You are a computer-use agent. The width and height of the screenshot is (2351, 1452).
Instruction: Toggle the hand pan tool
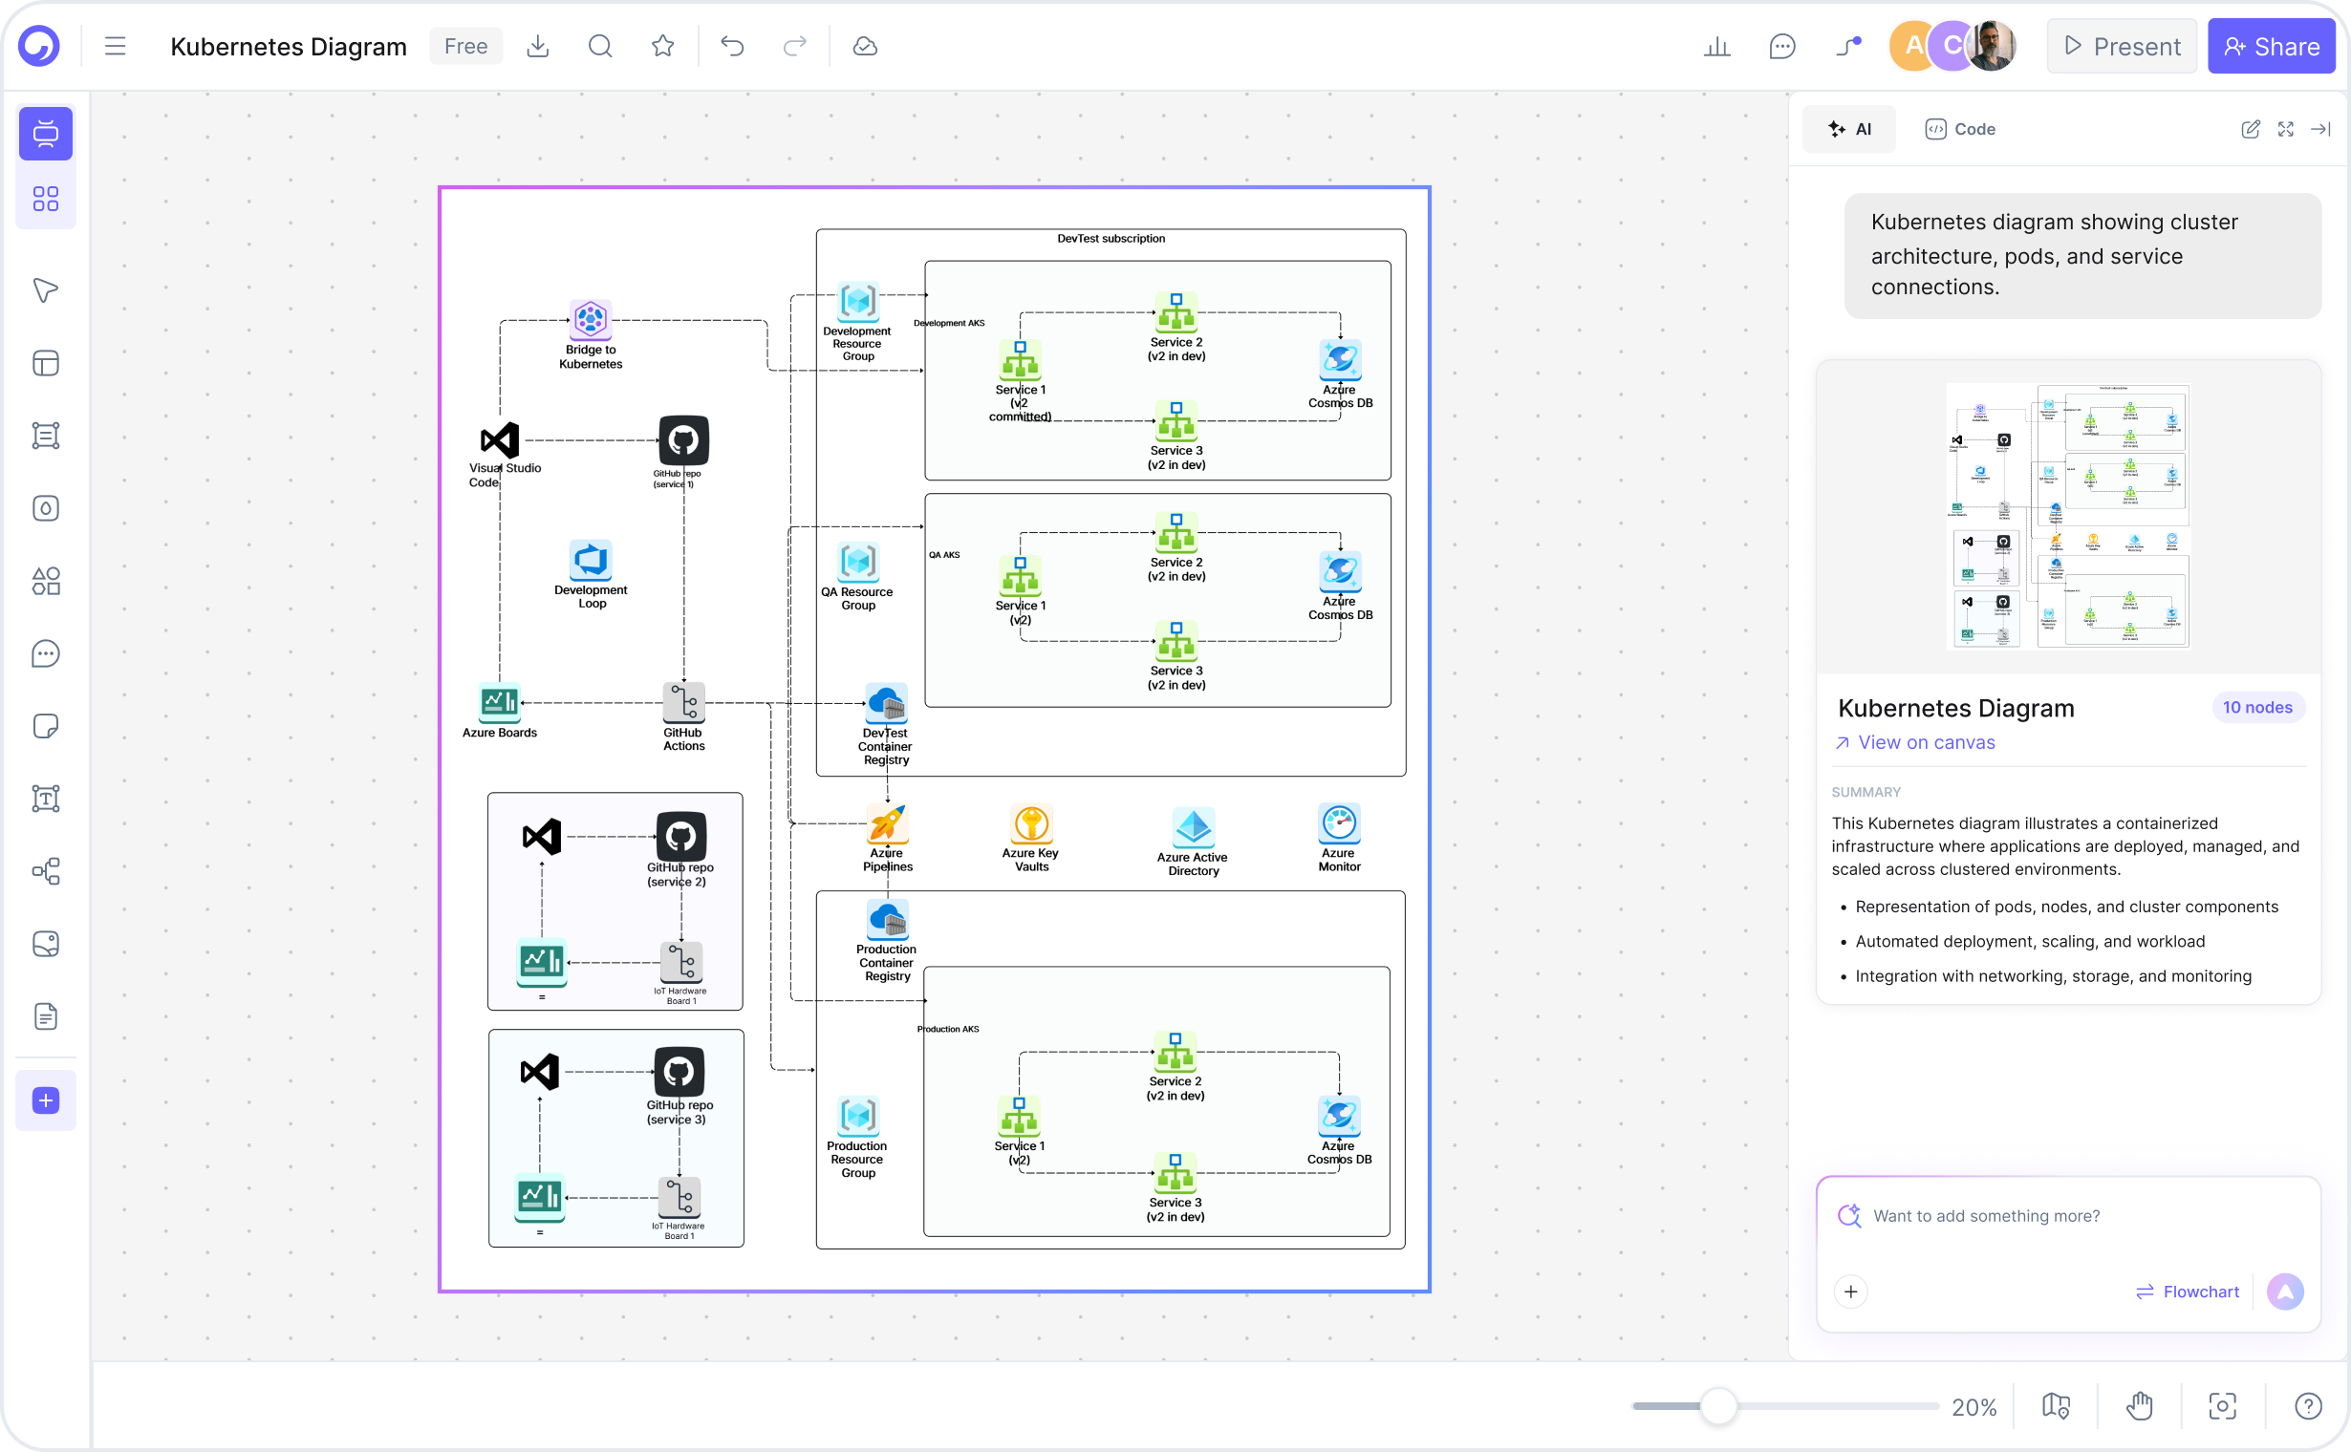tap(2139, 1407)
